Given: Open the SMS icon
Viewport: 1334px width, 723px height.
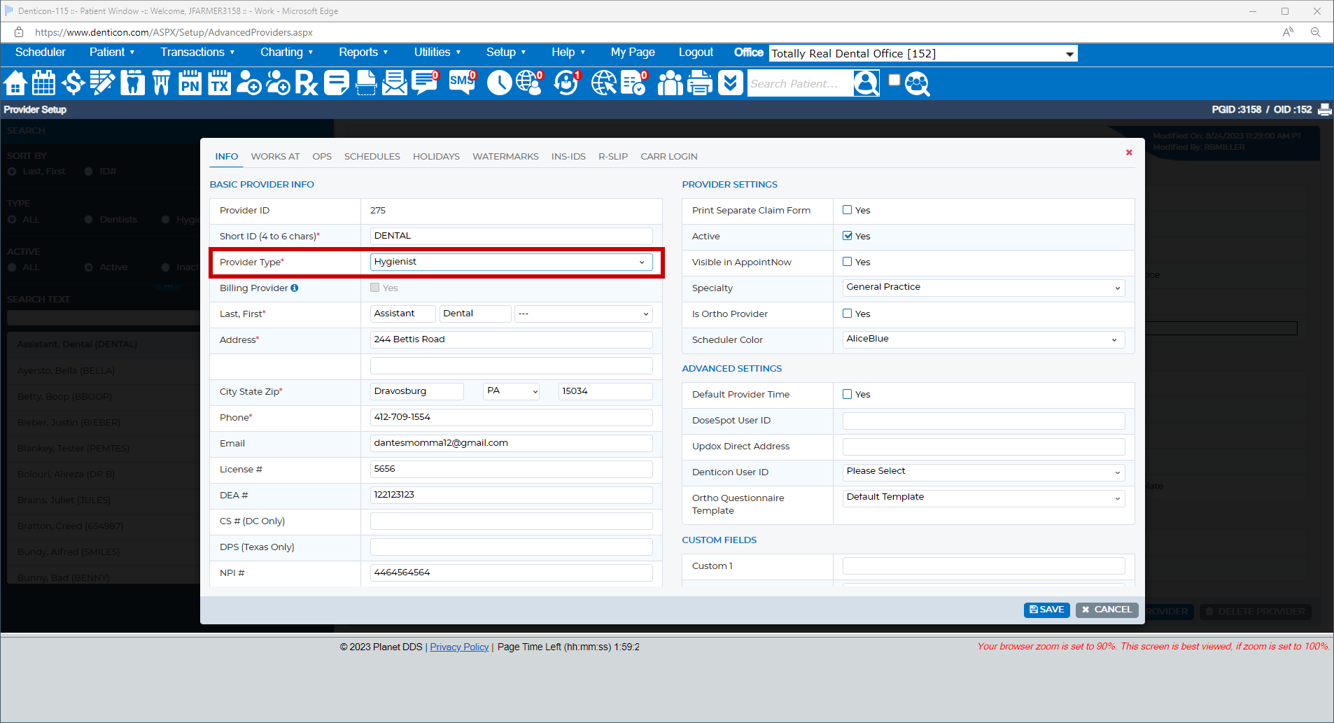Looking at the screenshot, I should (462, 83).
